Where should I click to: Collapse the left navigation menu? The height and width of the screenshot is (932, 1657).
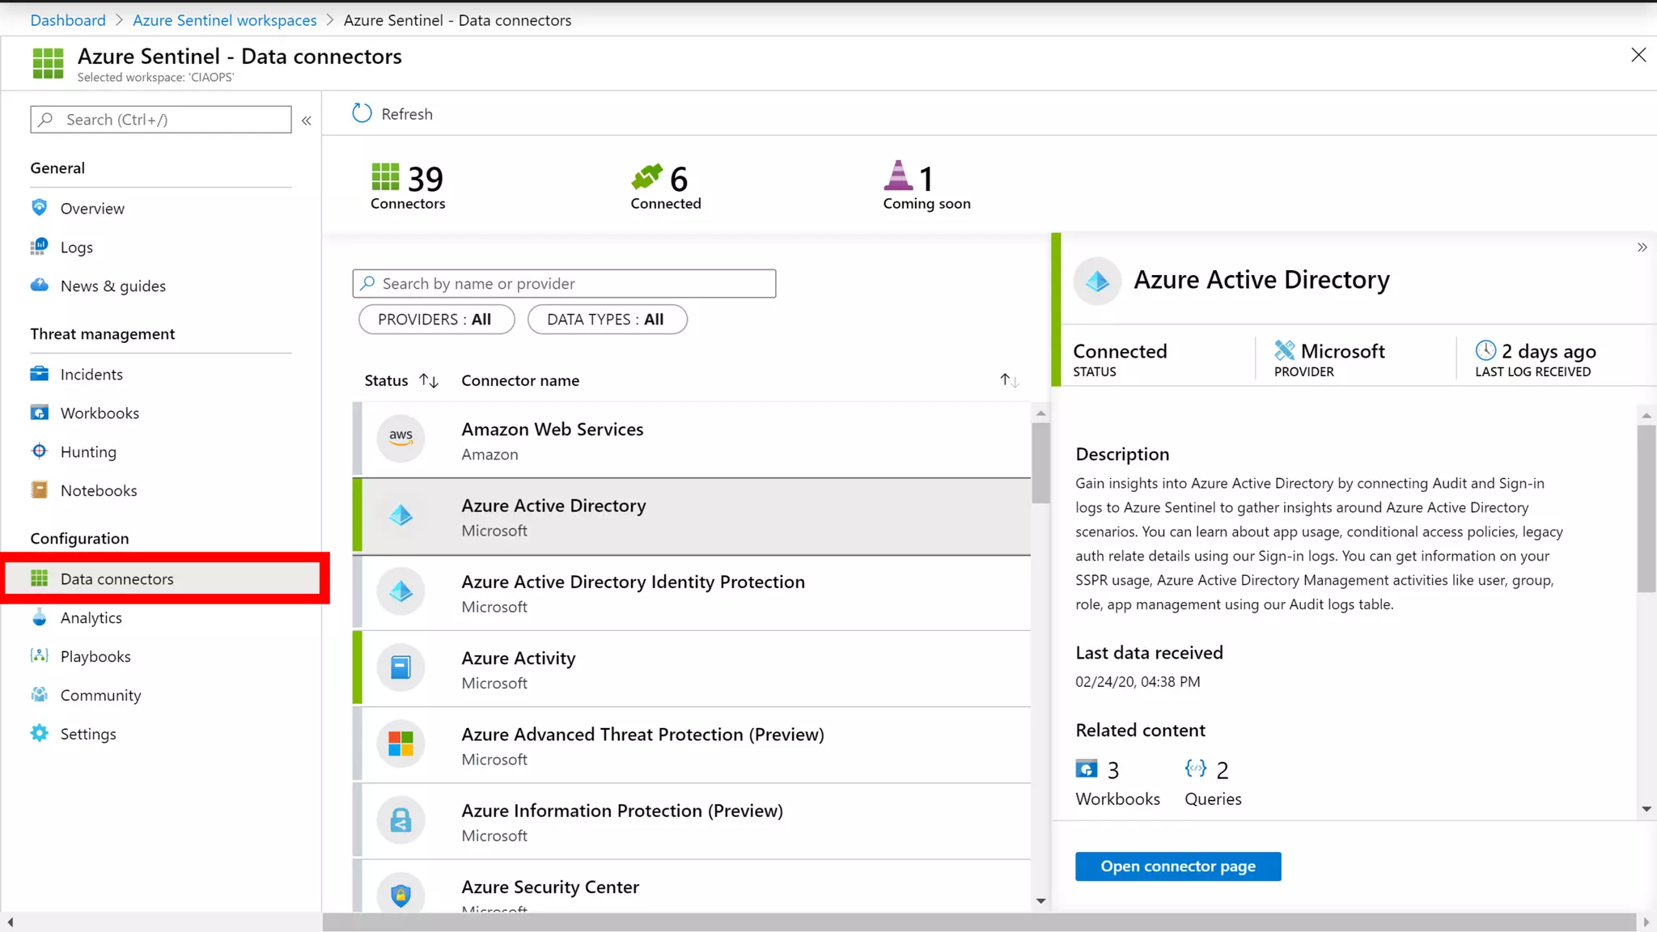307,121
